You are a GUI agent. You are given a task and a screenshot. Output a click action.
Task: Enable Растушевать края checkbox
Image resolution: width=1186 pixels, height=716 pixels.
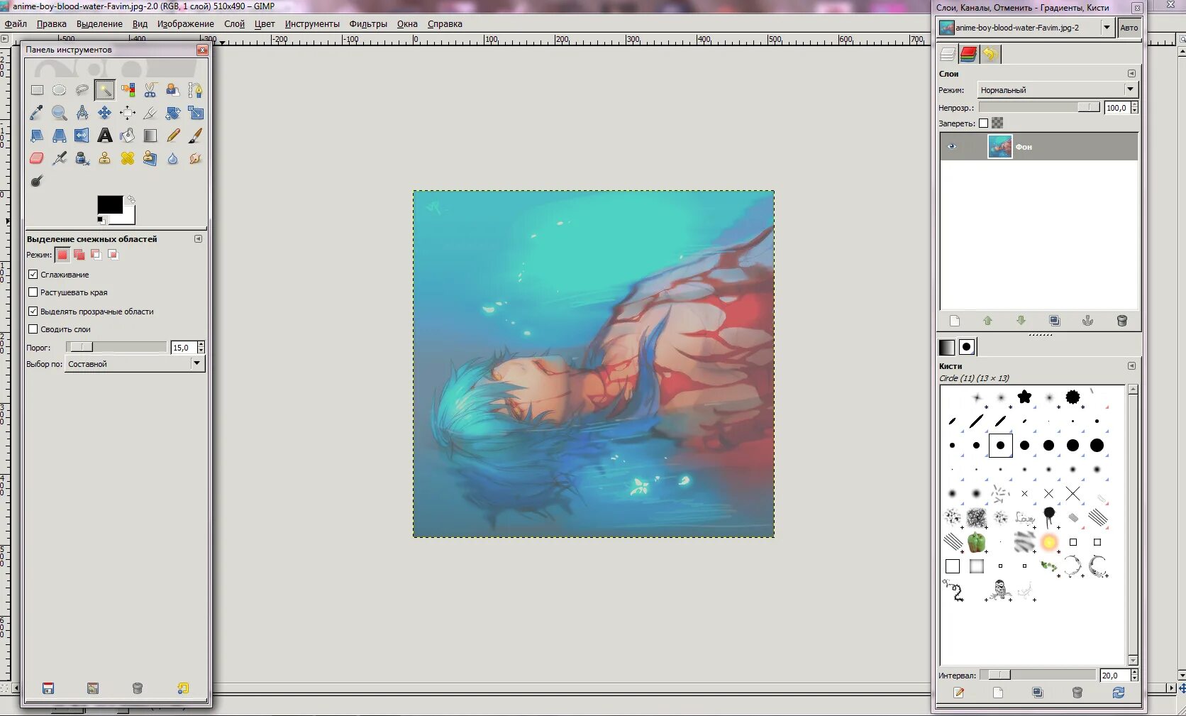coord(33,292)
